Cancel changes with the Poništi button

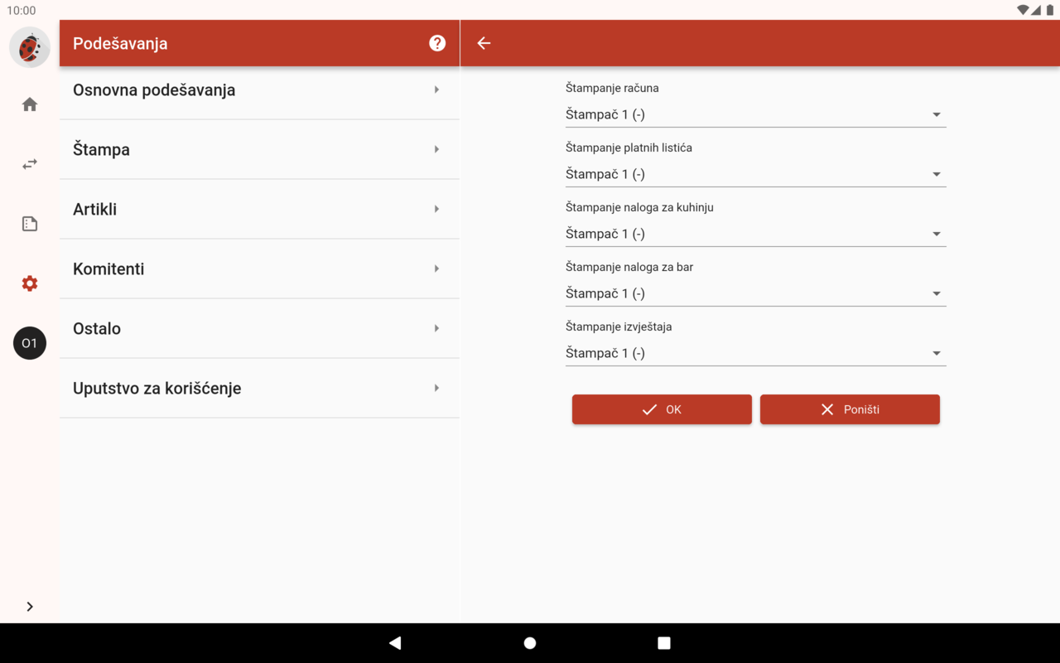[x=850, y=409]
